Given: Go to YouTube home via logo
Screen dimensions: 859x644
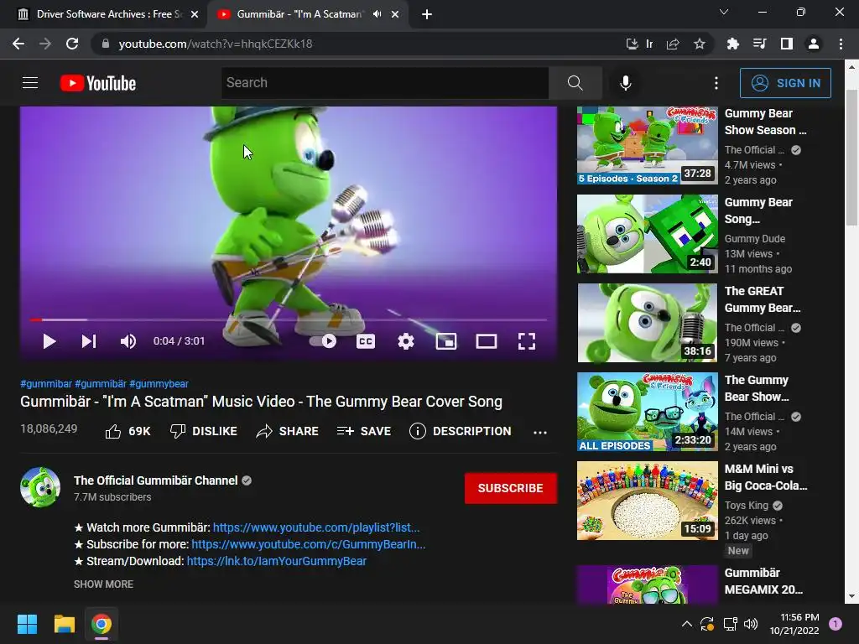Looking at the screenshot, I should (x=98, y=83).
